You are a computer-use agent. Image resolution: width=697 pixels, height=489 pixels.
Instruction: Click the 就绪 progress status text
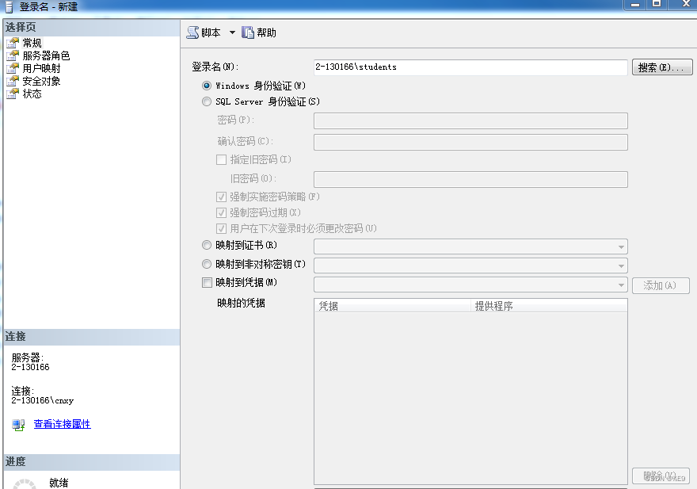pos(59,483)
